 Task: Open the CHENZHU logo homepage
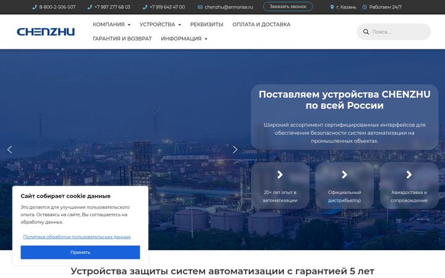[x=46, y=32]
